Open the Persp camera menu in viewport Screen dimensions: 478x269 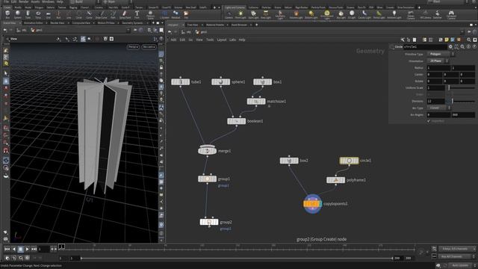click(133, 46)
